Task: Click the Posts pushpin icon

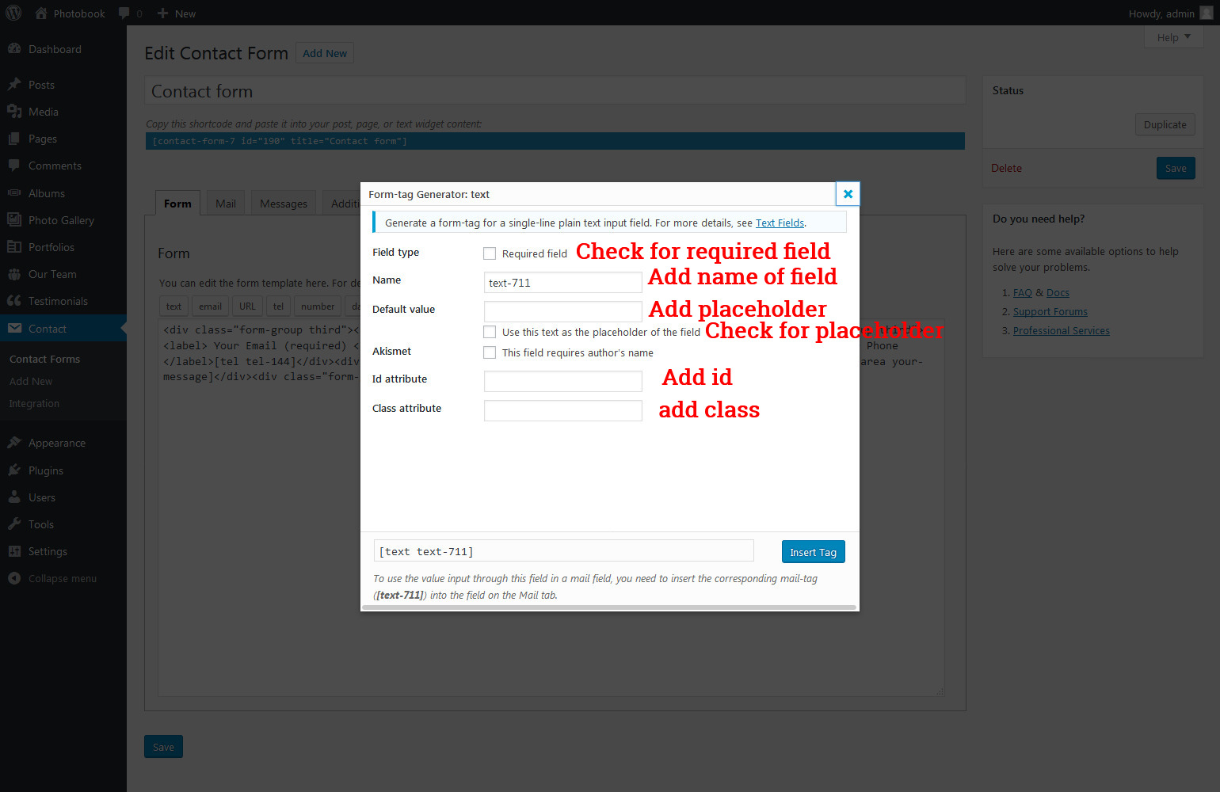Action: pos(14,85)
